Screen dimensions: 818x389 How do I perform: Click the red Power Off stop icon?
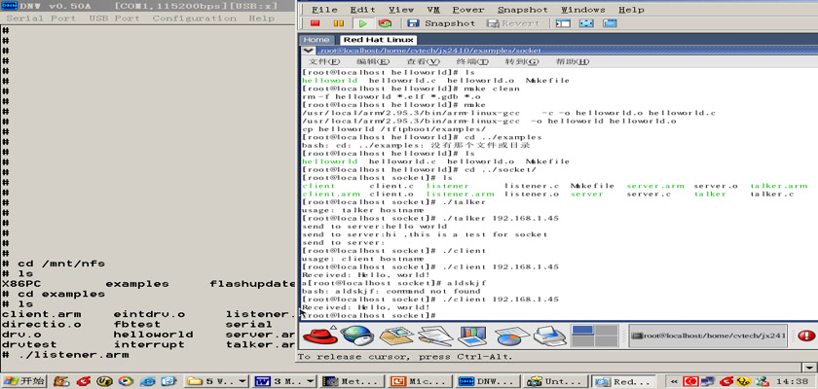(315, 23)
